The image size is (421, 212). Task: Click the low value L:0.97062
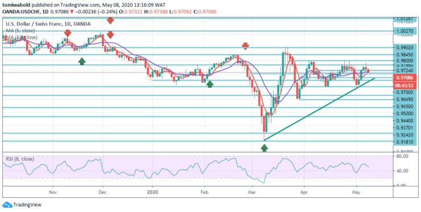pos(180,12)
